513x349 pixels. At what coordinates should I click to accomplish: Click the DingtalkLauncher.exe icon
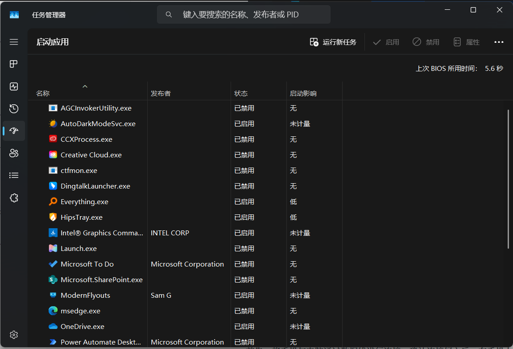coord(53,186)
